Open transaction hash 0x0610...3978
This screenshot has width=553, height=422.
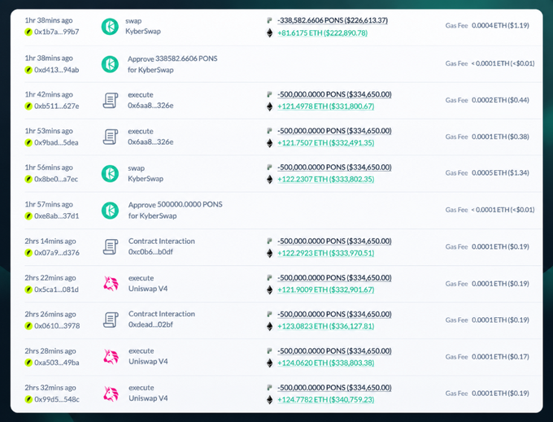[x=57, y=326]
